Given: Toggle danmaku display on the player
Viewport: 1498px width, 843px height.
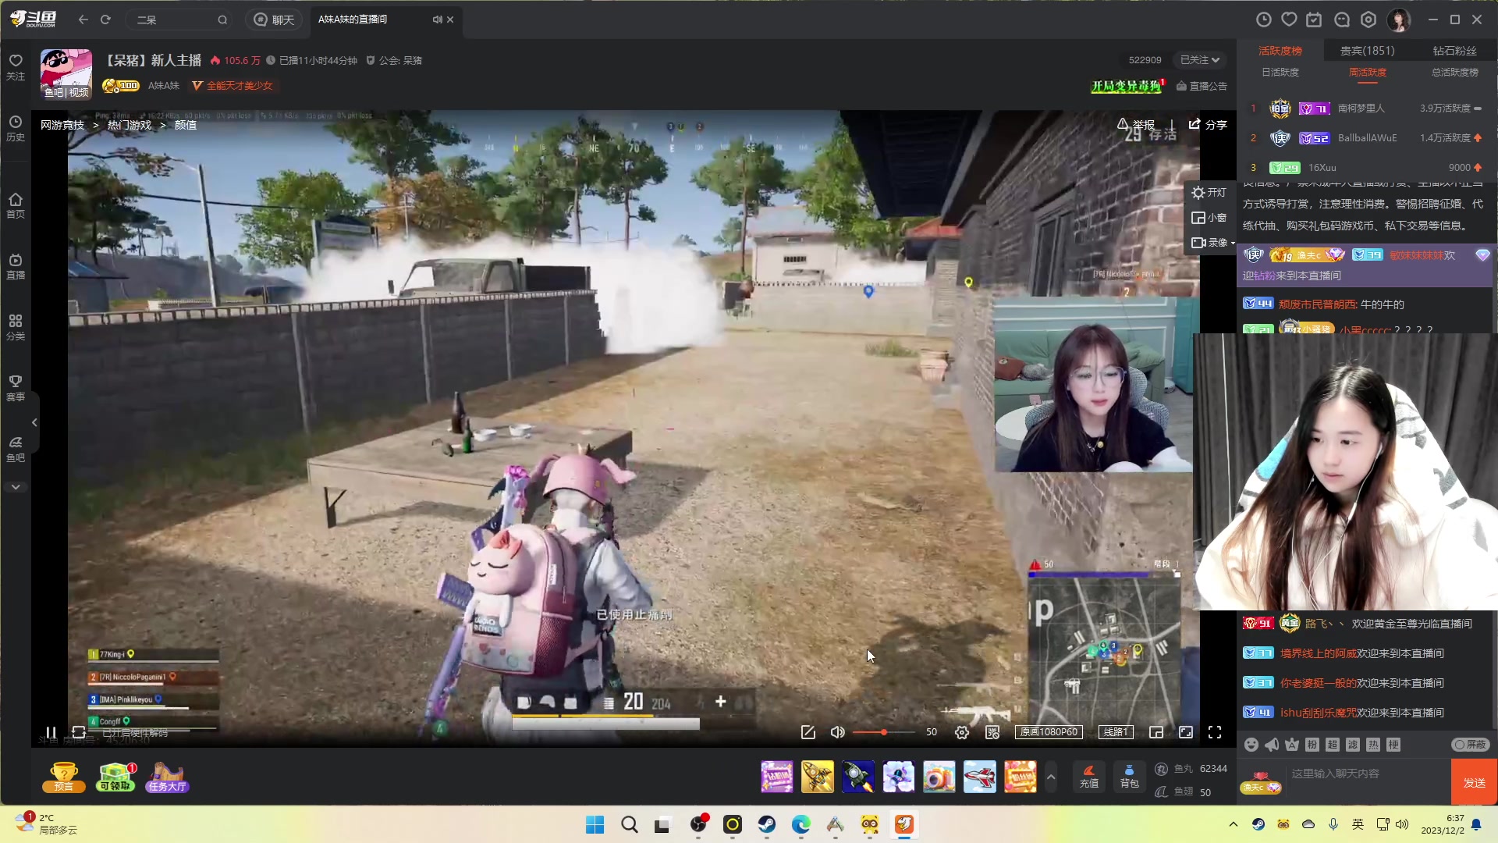Looking at the screenshot, I should pyautogui.click(x=992, y=732).
